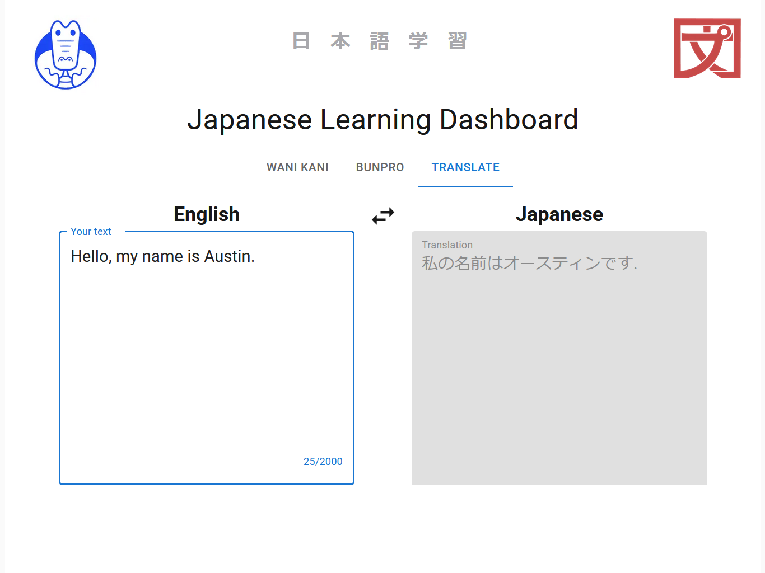Click the 習 character in the header
This screenshot has width=765, height=573.
(x=458, y=41)
